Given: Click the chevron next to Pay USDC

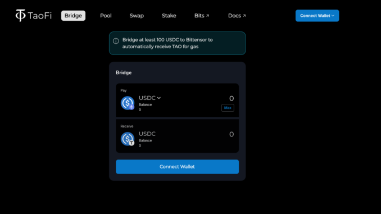Looking at the screenshot, I should (x=159, y=98).
